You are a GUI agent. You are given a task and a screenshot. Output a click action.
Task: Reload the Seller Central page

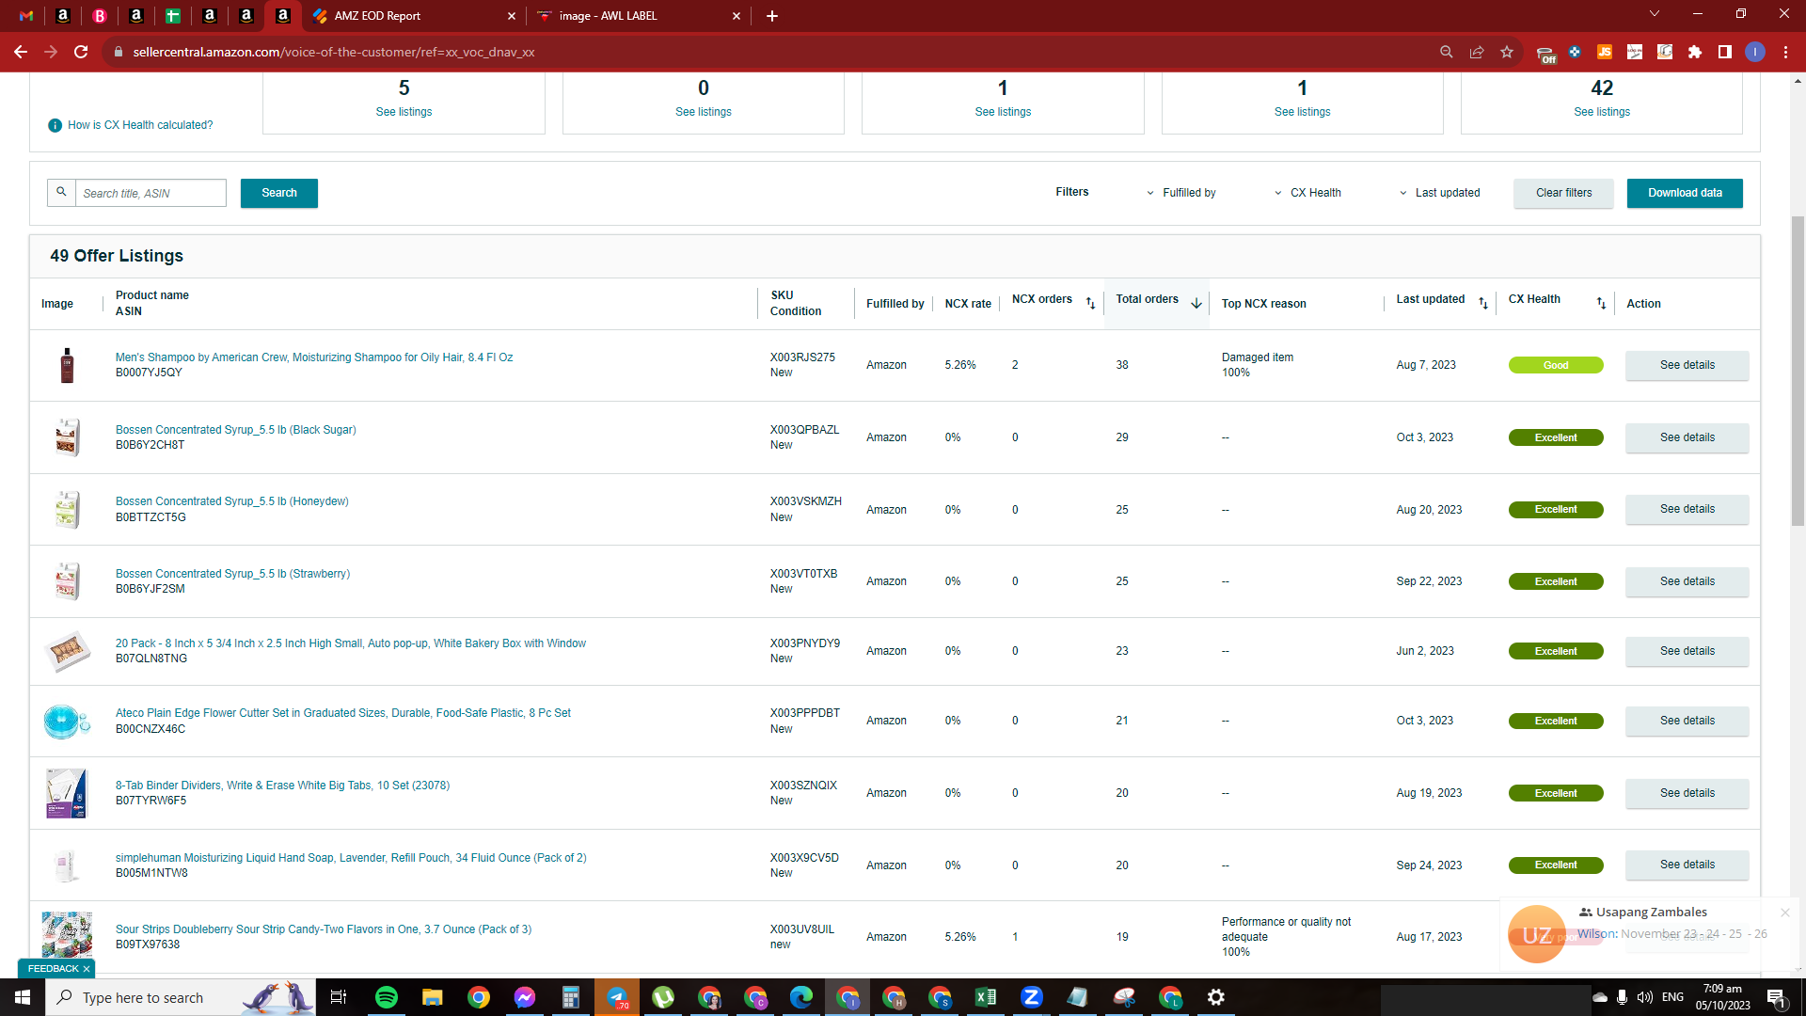pos(81,52)
